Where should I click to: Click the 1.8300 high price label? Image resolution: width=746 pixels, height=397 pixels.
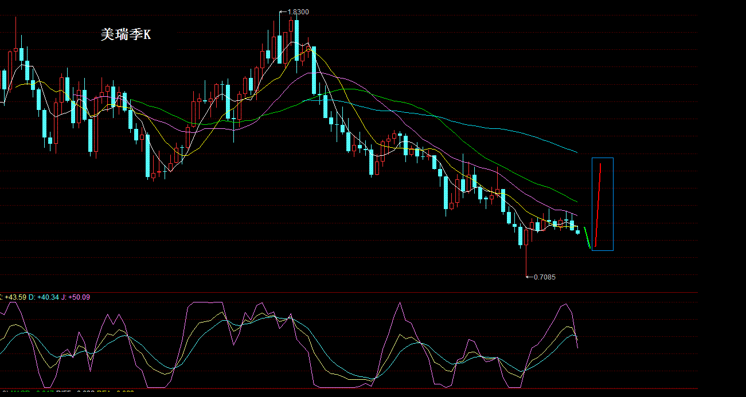click(298, 11)
